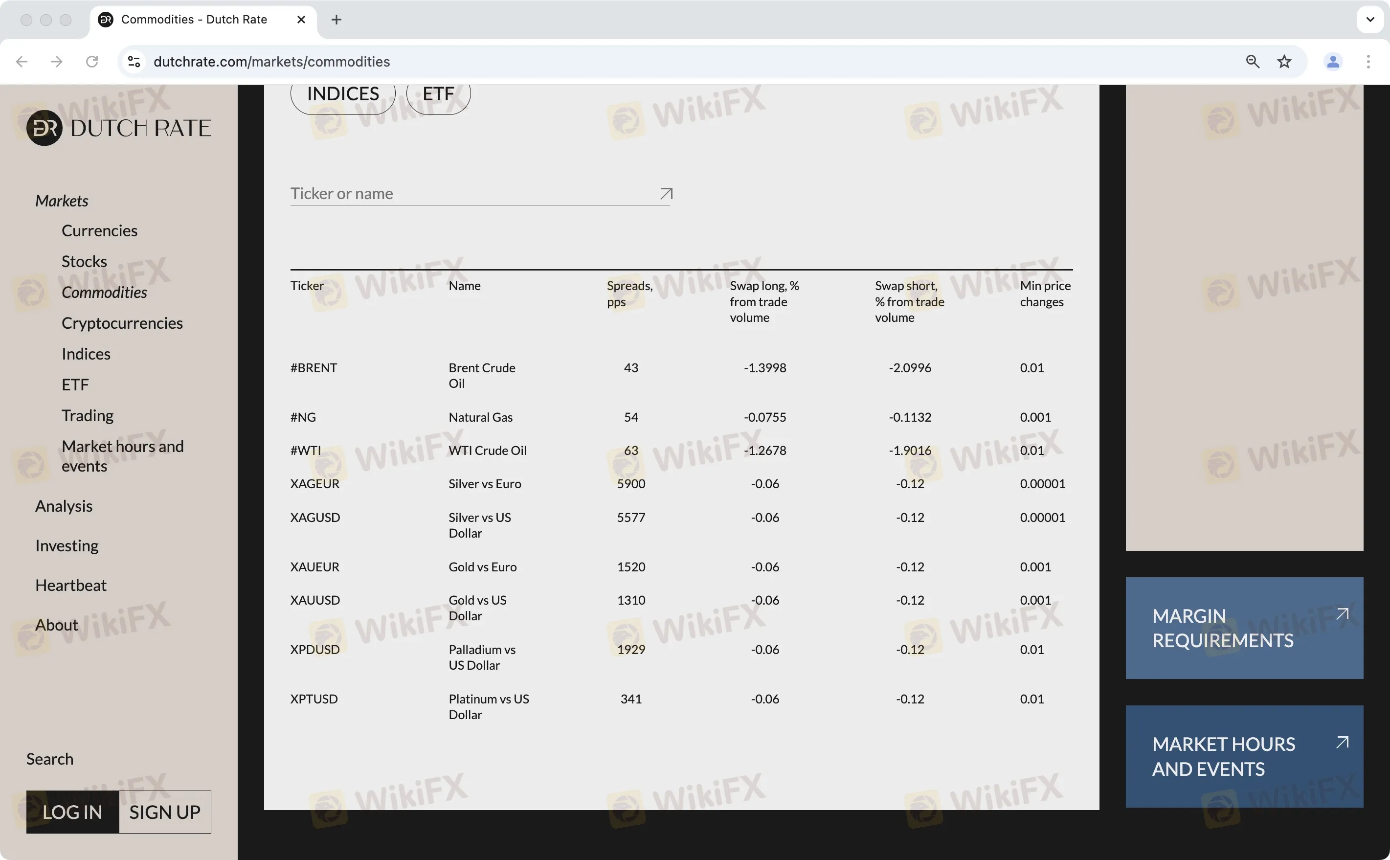Screen dimensions: 1390x860
Task: Select Cryptocurrencies in the sidebar
Action: 122,323
